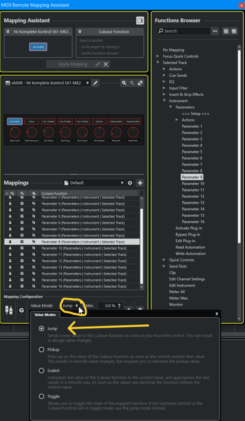The image size is (245, 421).
Task: Open the Value Mode Jump dropdown
Action: 71,305
